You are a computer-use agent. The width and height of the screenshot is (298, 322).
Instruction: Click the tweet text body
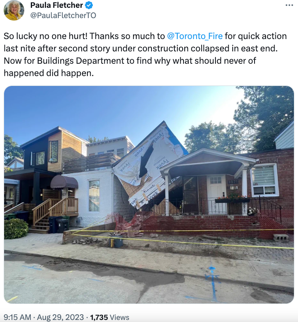click(x=145, y=54)
